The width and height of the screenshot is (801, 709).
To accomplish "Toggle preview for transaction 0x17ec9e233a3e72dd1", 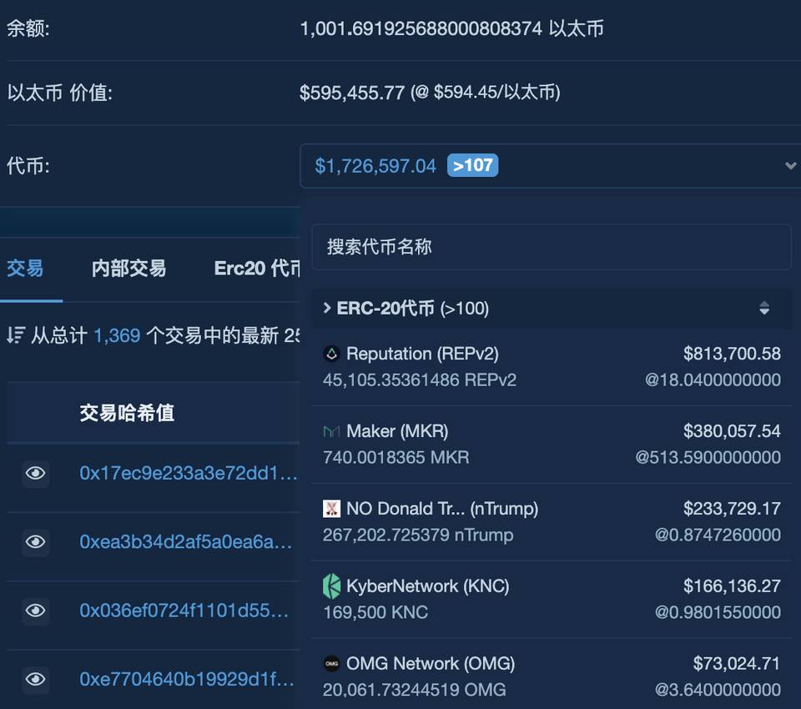I will 34,472.
